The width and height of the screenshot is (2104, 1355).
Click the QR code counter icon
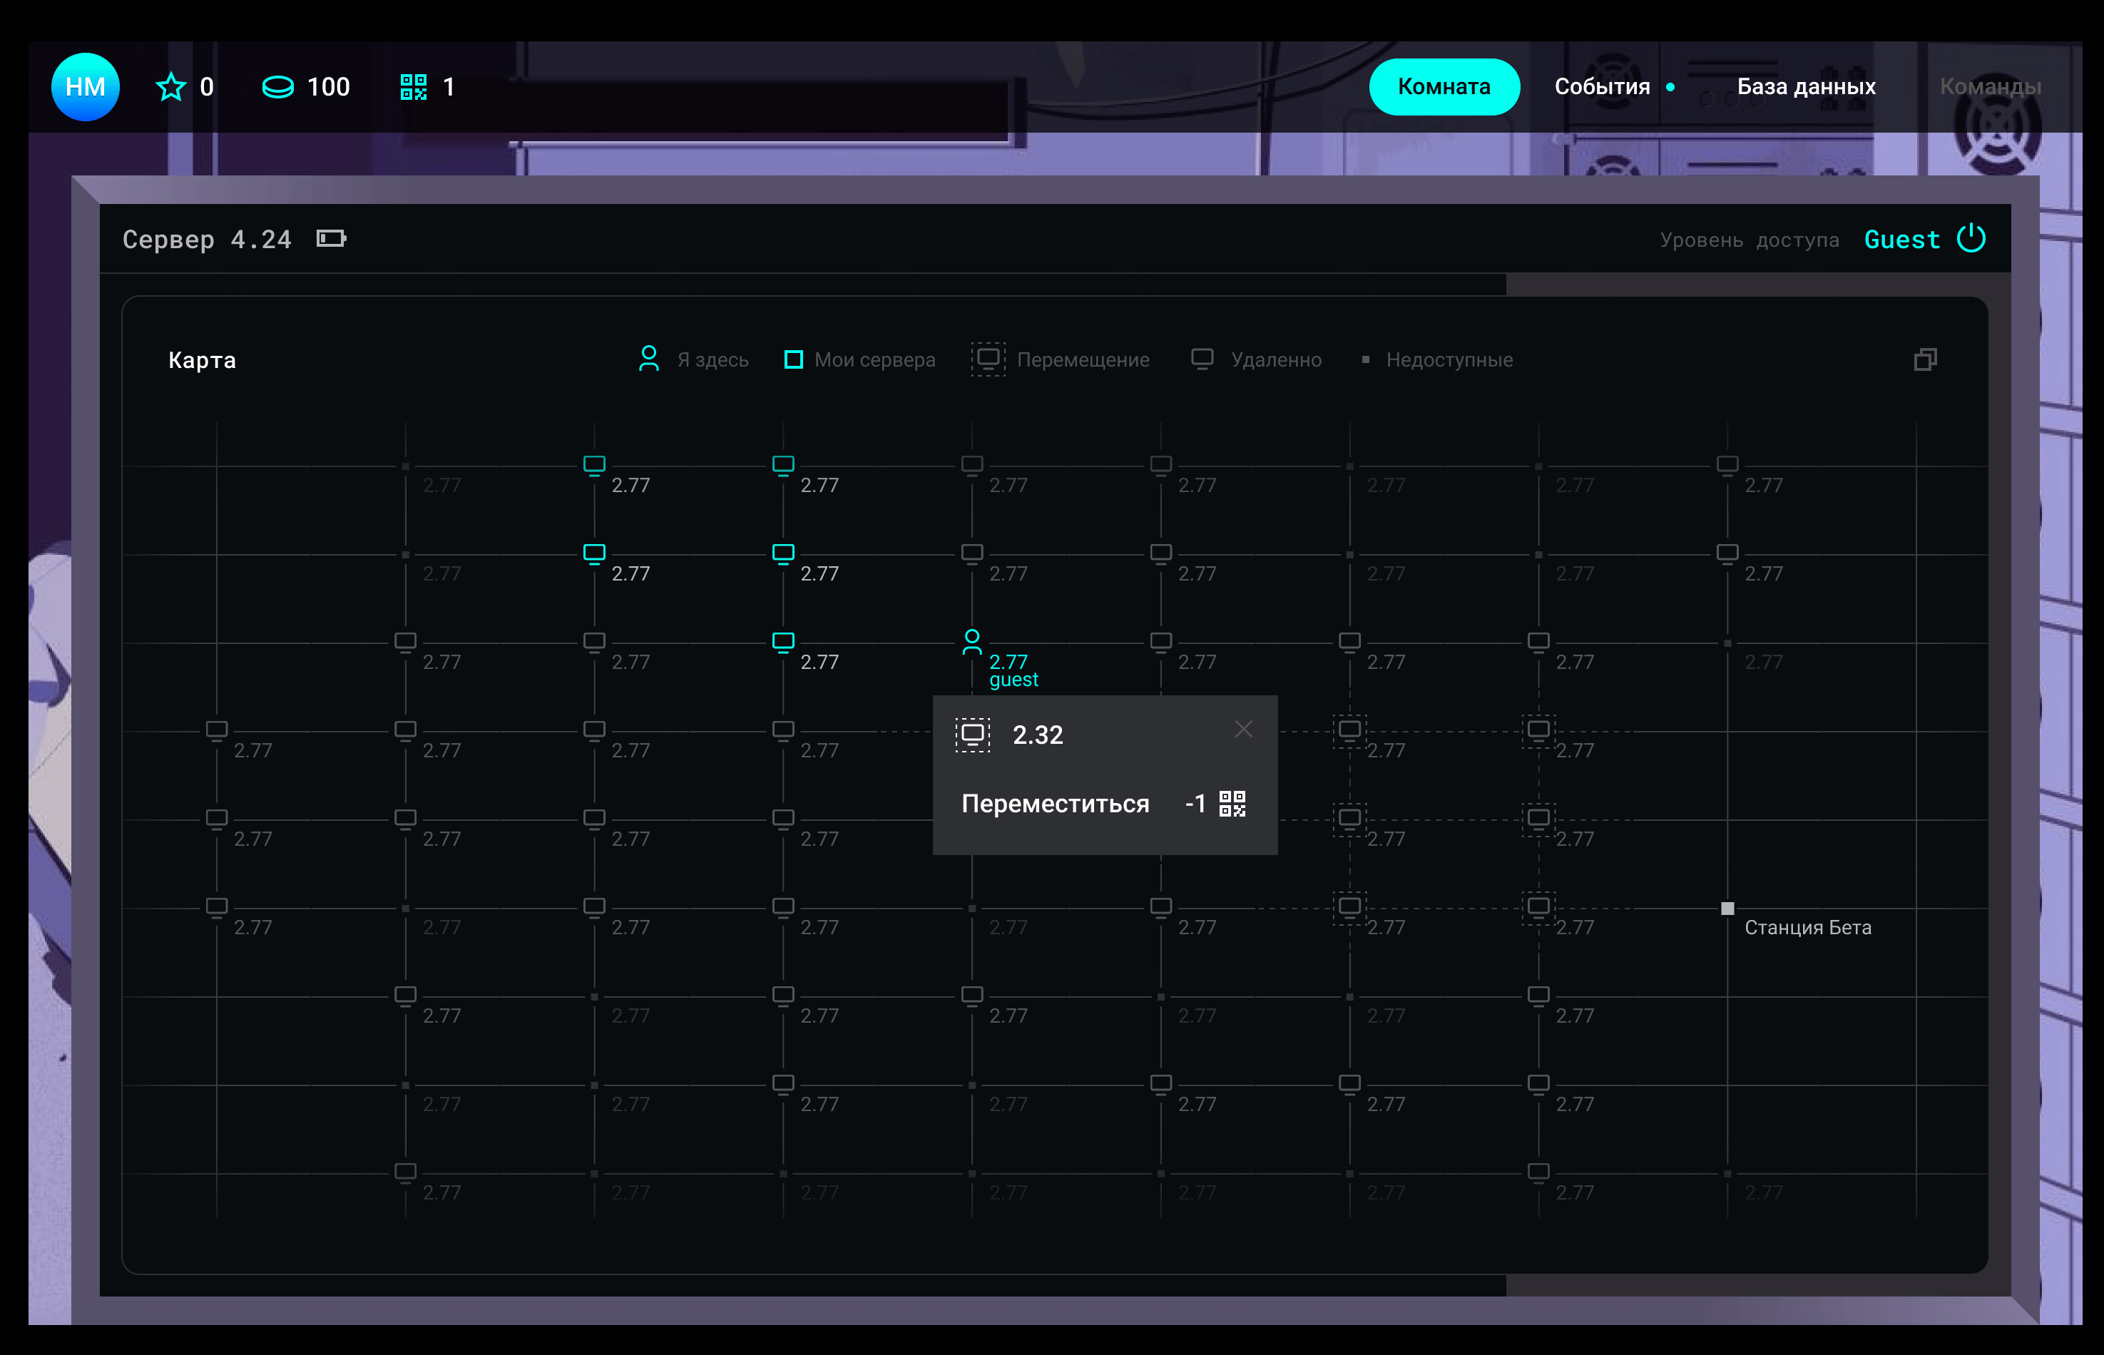click(x=414, y=87)
